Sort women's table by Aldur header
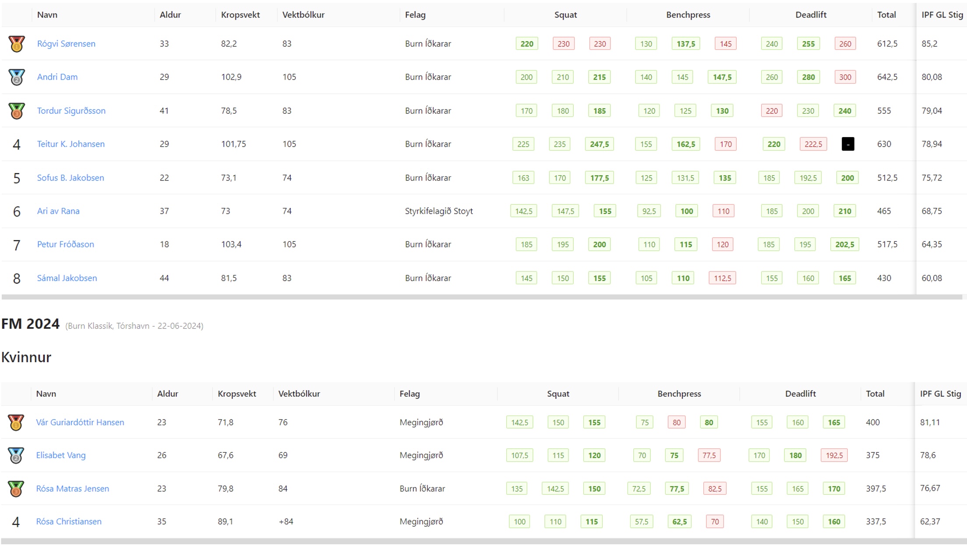 point(168,394)
